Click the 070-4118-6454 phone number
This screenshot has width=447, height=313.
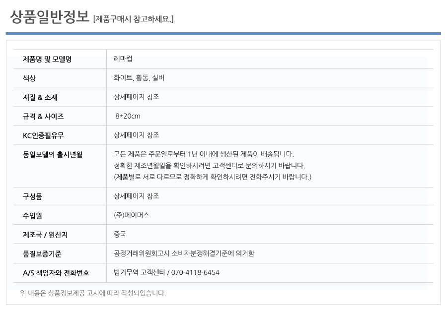tap(195, 272)
